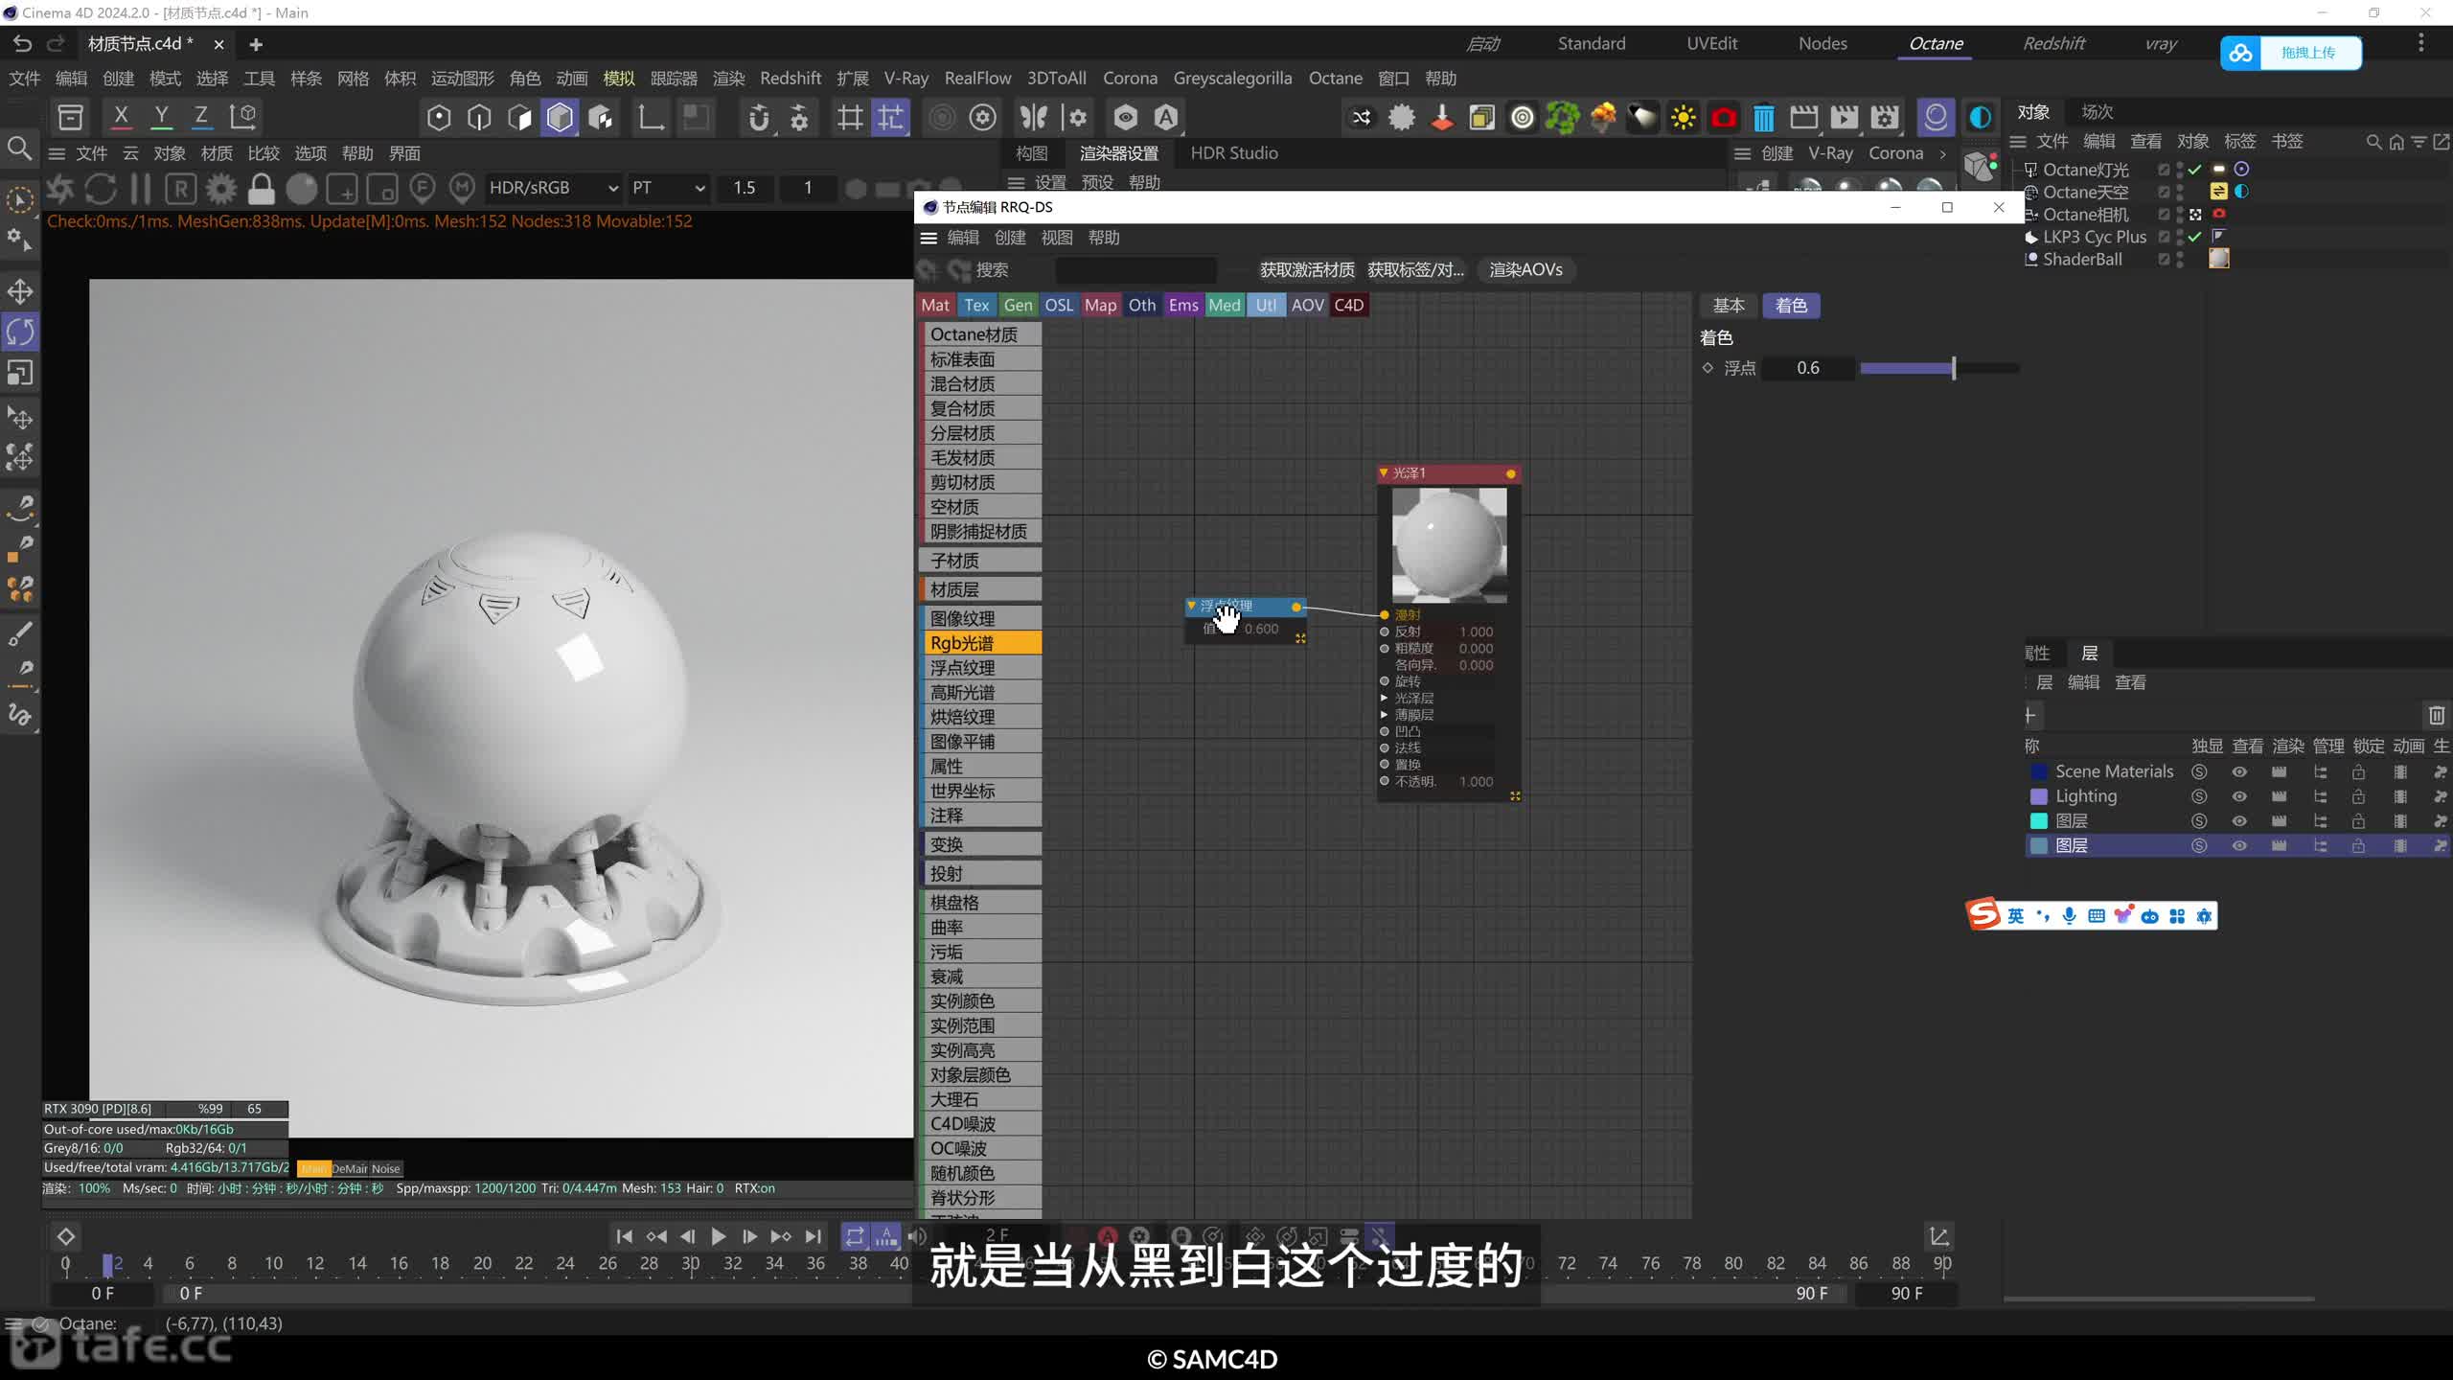Toggle render flag for Lighting layer
The image size is (2453, 1380).
(2279, 796)
